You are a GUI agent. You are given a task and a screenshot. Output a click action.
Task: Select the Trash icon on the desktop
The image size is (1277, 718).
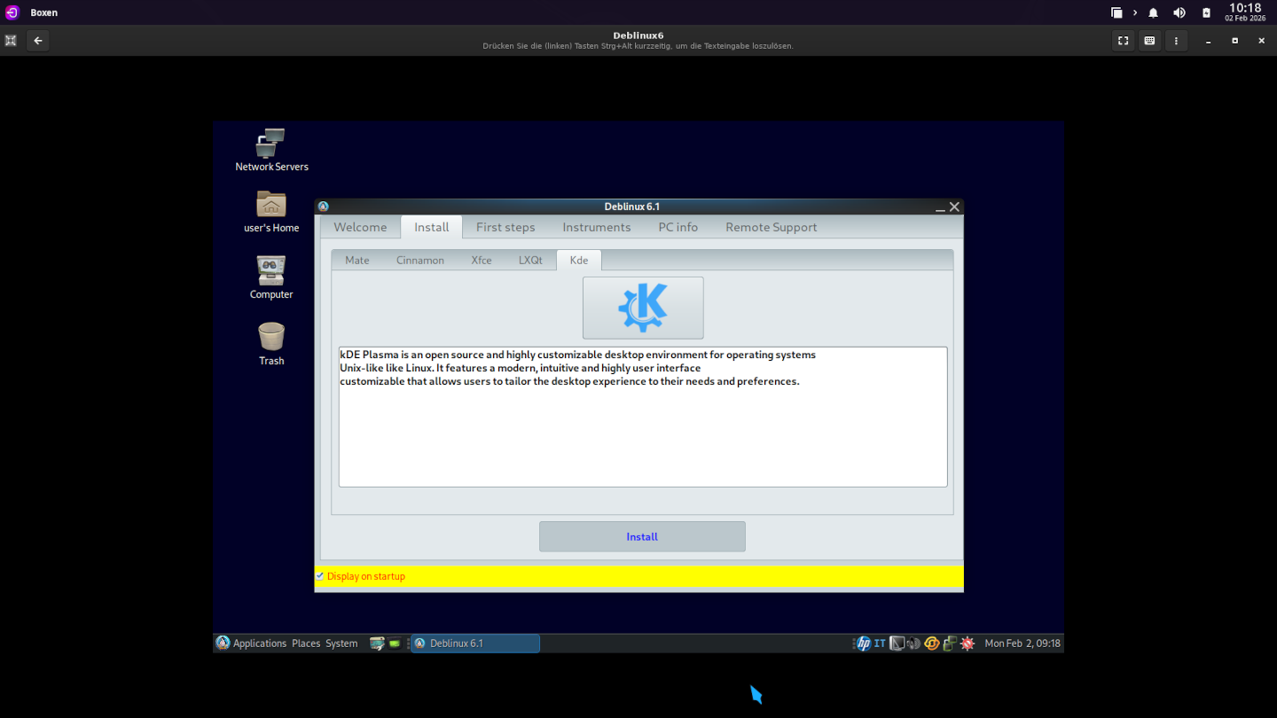click(x=271, y=343)
